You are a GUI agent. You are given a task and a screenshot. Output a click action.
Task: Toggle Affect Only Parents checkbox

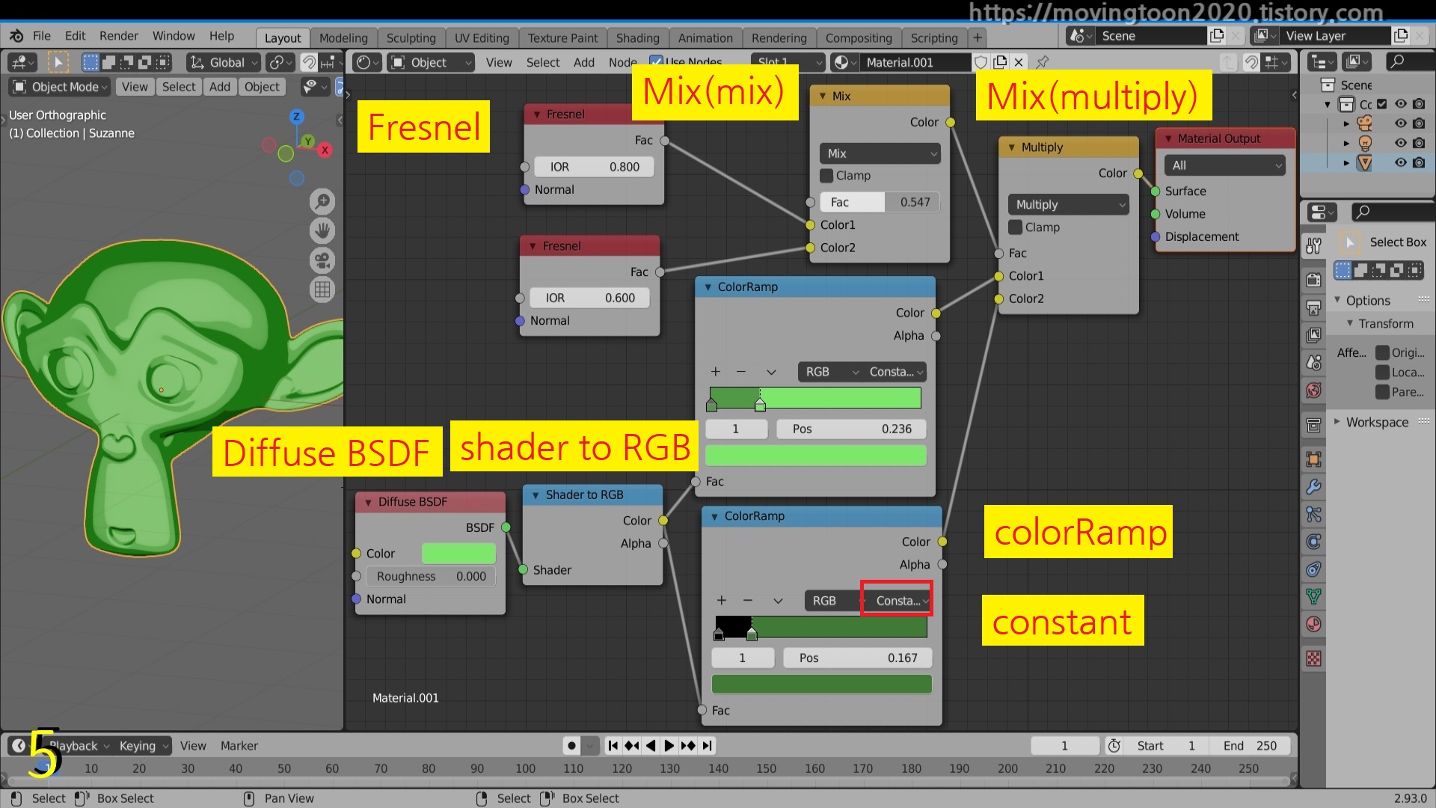(x=1383, y=392)
